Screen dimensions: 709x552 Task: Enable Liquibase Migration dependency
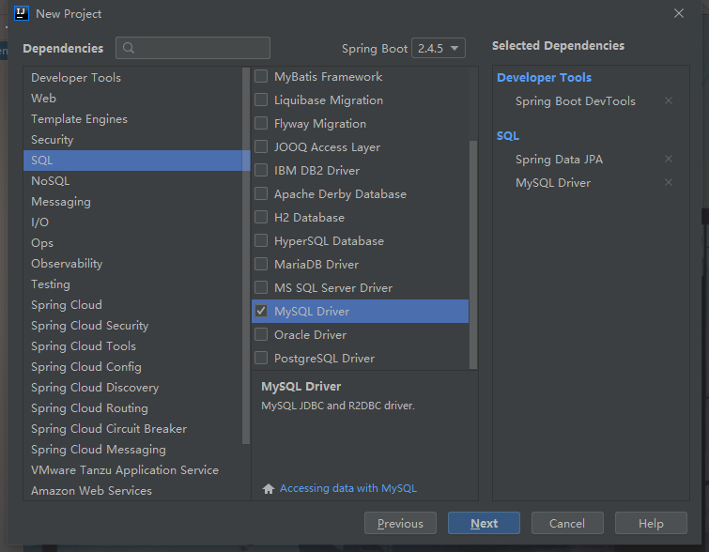[x=261, y=100]
